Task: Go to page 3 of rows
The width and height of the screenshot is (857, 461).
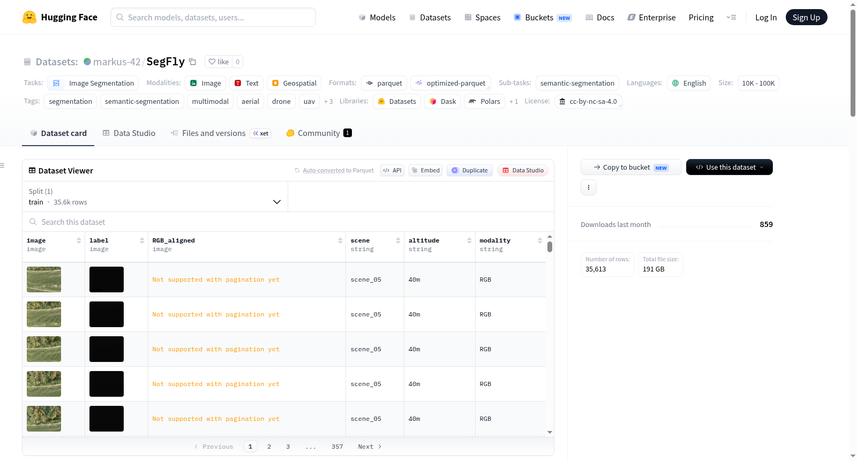Action: point(288,447)
